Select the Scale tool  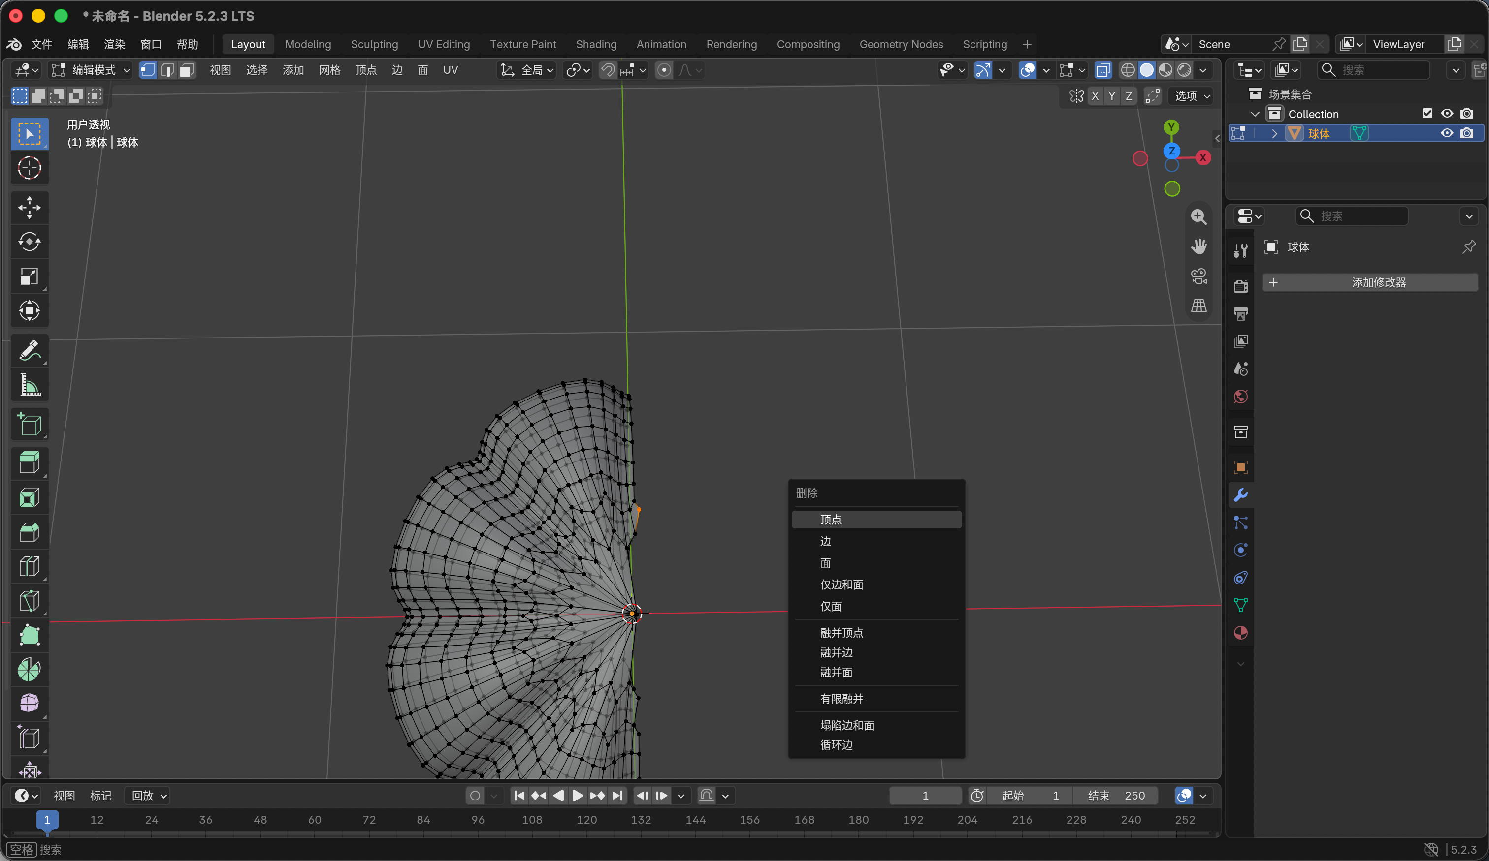coord(30,277)
